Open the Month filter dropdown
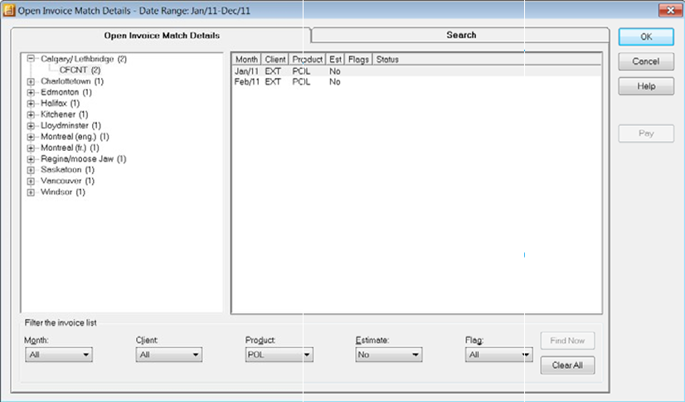Image resolution: width=685 pixels, height=402 pixels. pos(59,355)
